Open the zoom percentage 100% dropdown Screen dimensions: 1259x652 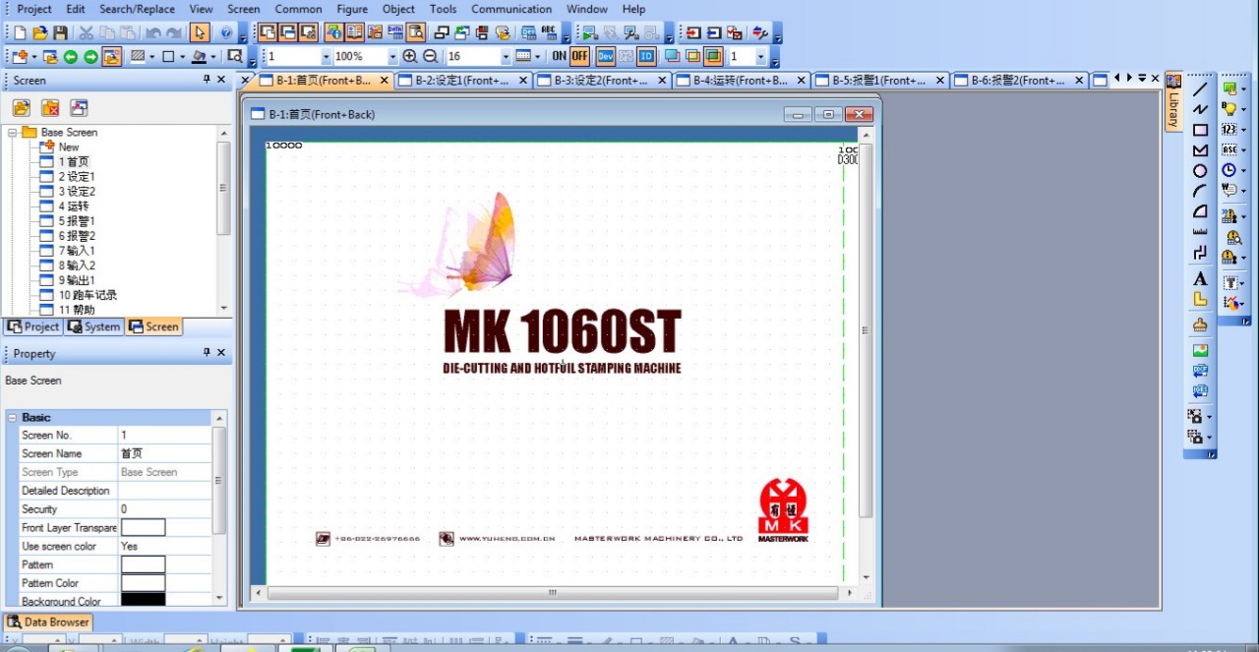(x=392, y=57)
